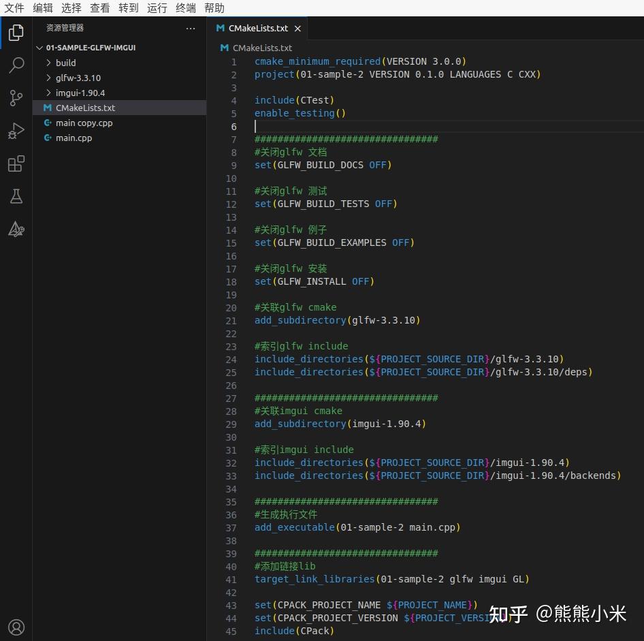644x641 pixels.
Task: Open the Source Control view
Action: [16, 97]
